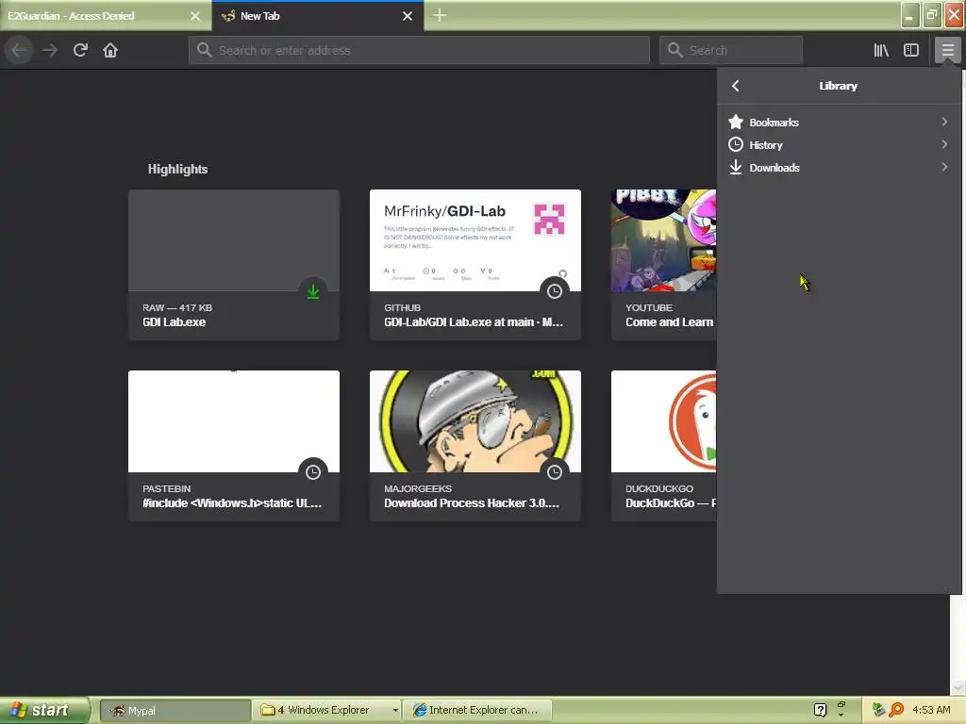Open MrFrinky/GDI-Lab thumbnail

tap(475, 240)
